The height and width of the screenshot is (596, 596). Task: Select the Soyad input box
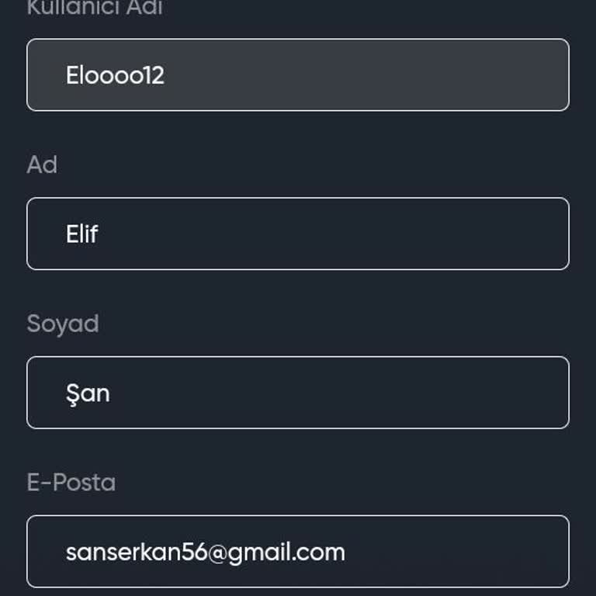[298, 393]
